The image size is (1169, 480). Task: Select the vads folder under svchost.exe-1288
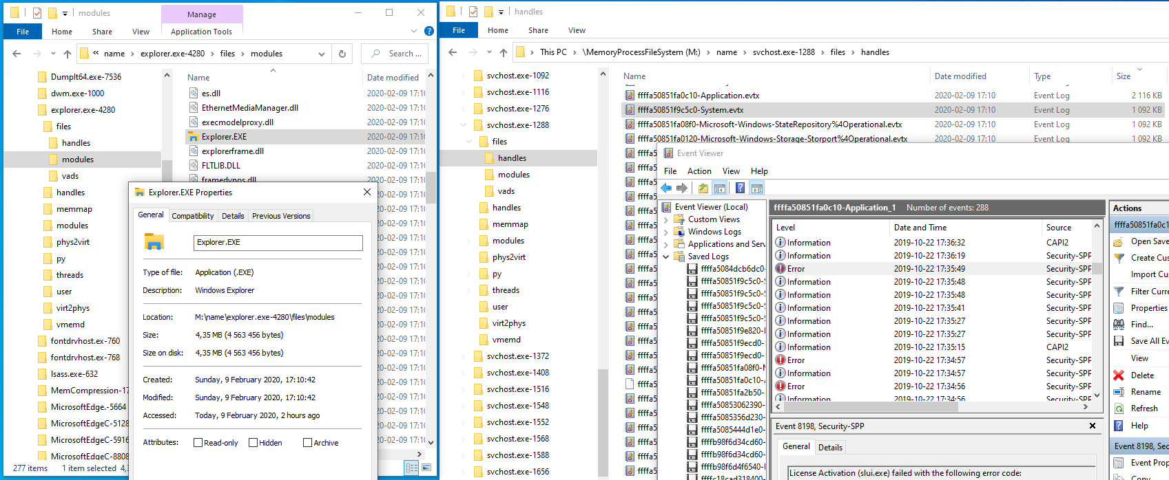[506, 191]
